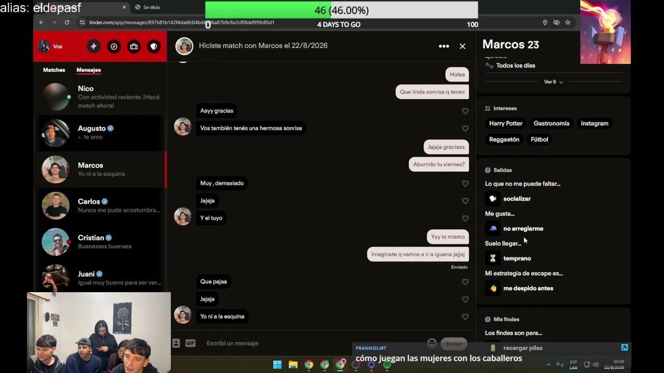Image resolution: width=664 pixels, height=373 pixels.
Task: Click the 'Marcos 23' profile heading
Action: tap(510, 45)
